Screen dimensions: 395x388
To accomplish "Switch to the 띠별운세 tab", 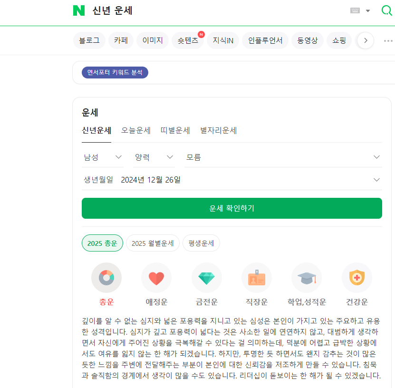I will click(175, 130).
